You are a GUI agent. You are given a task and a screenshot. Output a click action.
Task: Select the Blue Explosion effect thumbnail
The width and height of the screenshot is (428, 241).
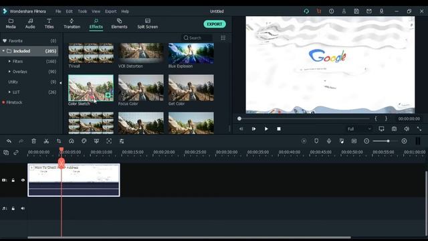[191, 54]
